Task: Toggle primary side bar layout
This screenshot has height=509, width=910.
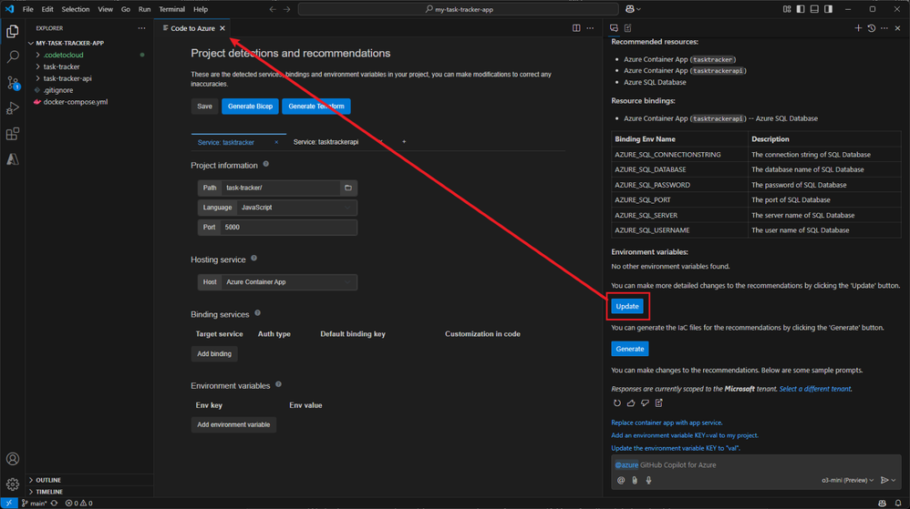Action: (x=801, y=9)
